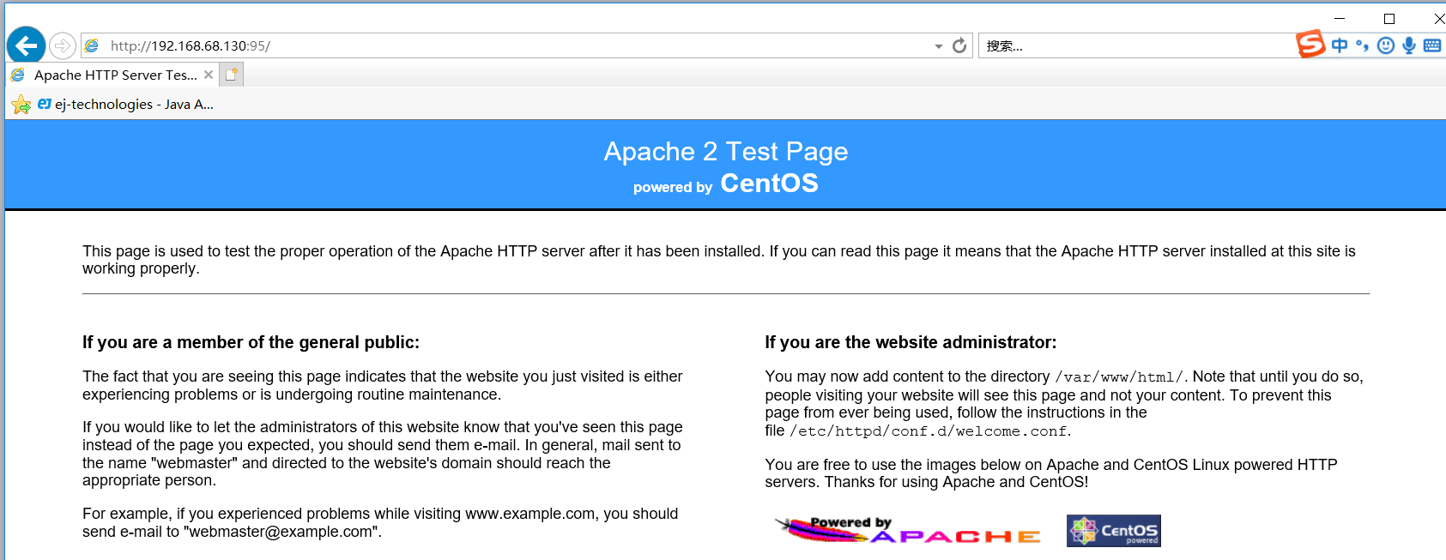Click the website administrator heading

(911, 342)
